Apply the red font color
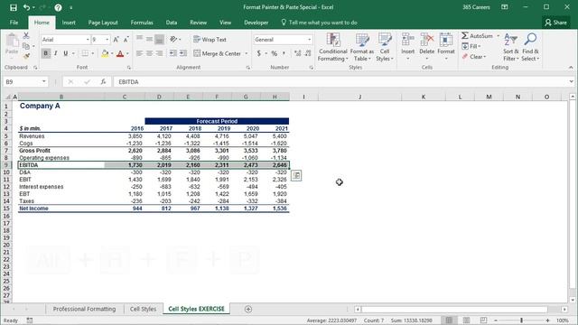 click(x=120, y=54)
